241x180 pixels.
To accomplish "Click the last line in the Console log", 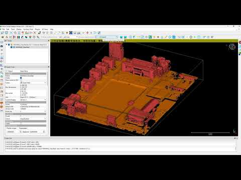I will click(x=48, y=148).
